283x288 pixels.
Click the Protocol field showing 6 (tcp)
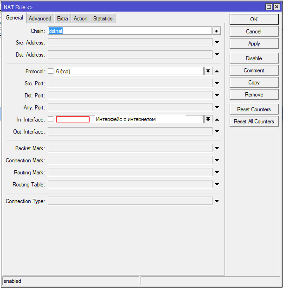point(129,71)
